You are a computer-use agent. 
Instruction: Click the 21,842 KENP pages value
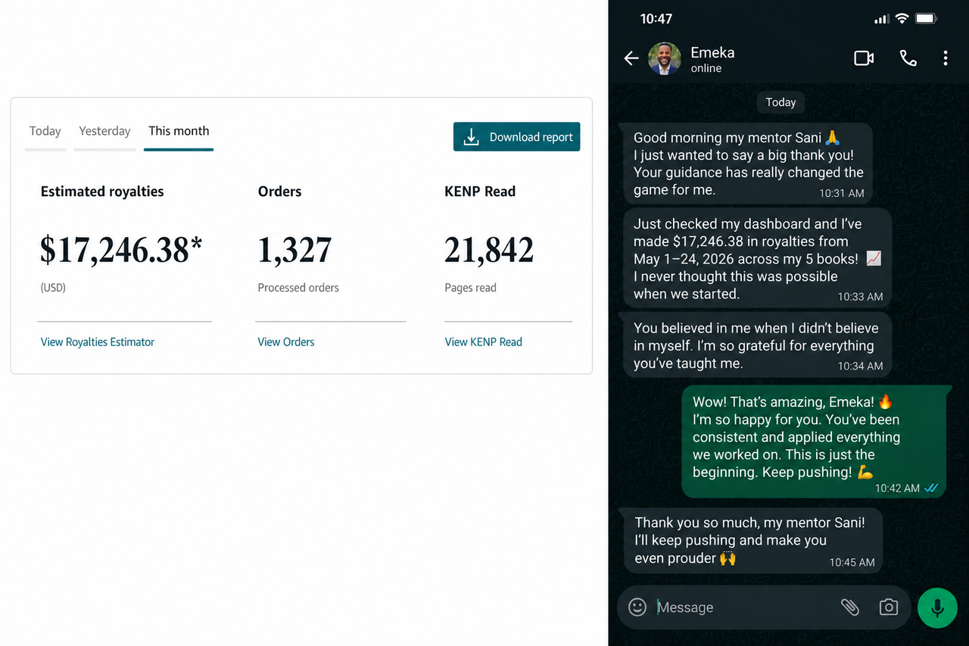point(489,250)
